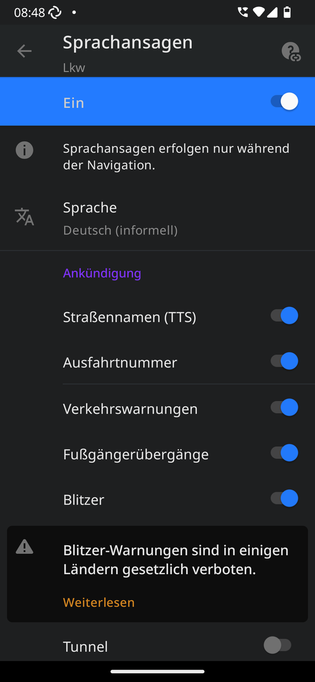Tap the Ankündigung section header

pyautogui.click(x=102, y=273)
